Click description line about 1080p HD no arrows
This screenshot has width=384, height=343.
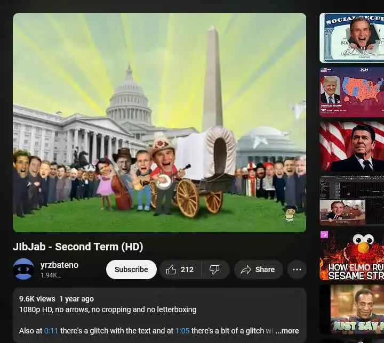108,309
